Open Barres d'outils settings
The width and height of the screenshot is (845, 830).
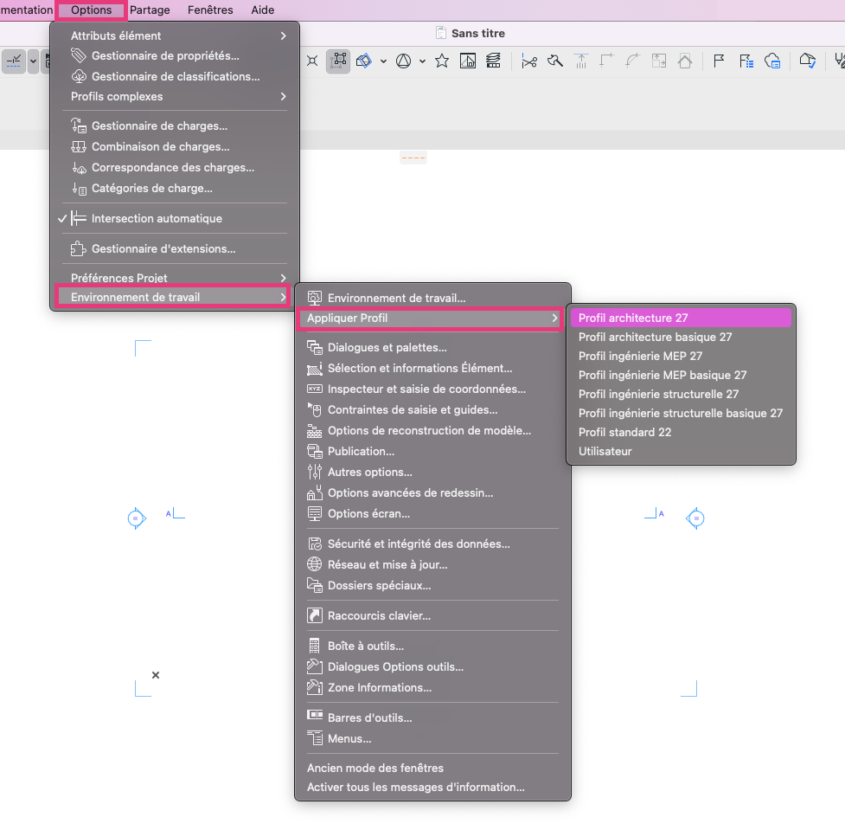(432, 717)
